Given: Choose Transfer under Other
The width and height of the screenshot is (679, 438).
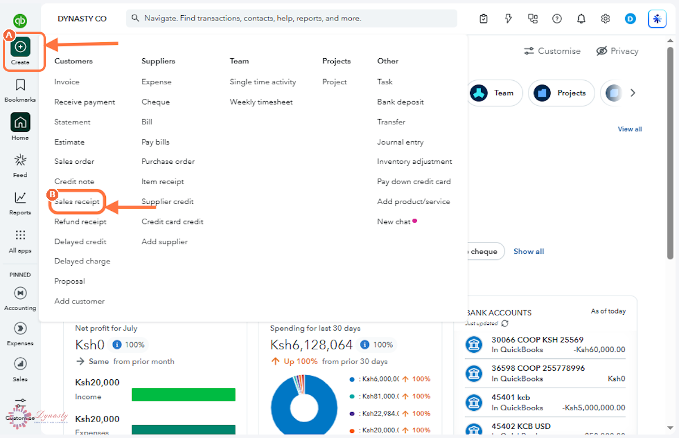Looking at the screenshot, I should tap(392, 122).
